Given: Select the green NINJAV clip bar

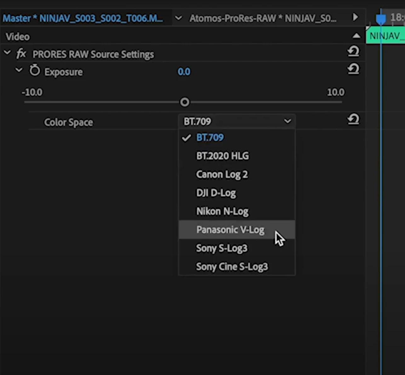Looking at the screenshot, I should coord(385,36).
